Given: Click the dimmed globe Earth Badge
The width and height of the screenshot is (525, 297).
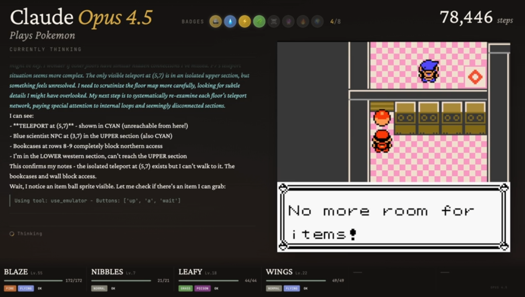Looking at the screenshot, I should [317, 21].
